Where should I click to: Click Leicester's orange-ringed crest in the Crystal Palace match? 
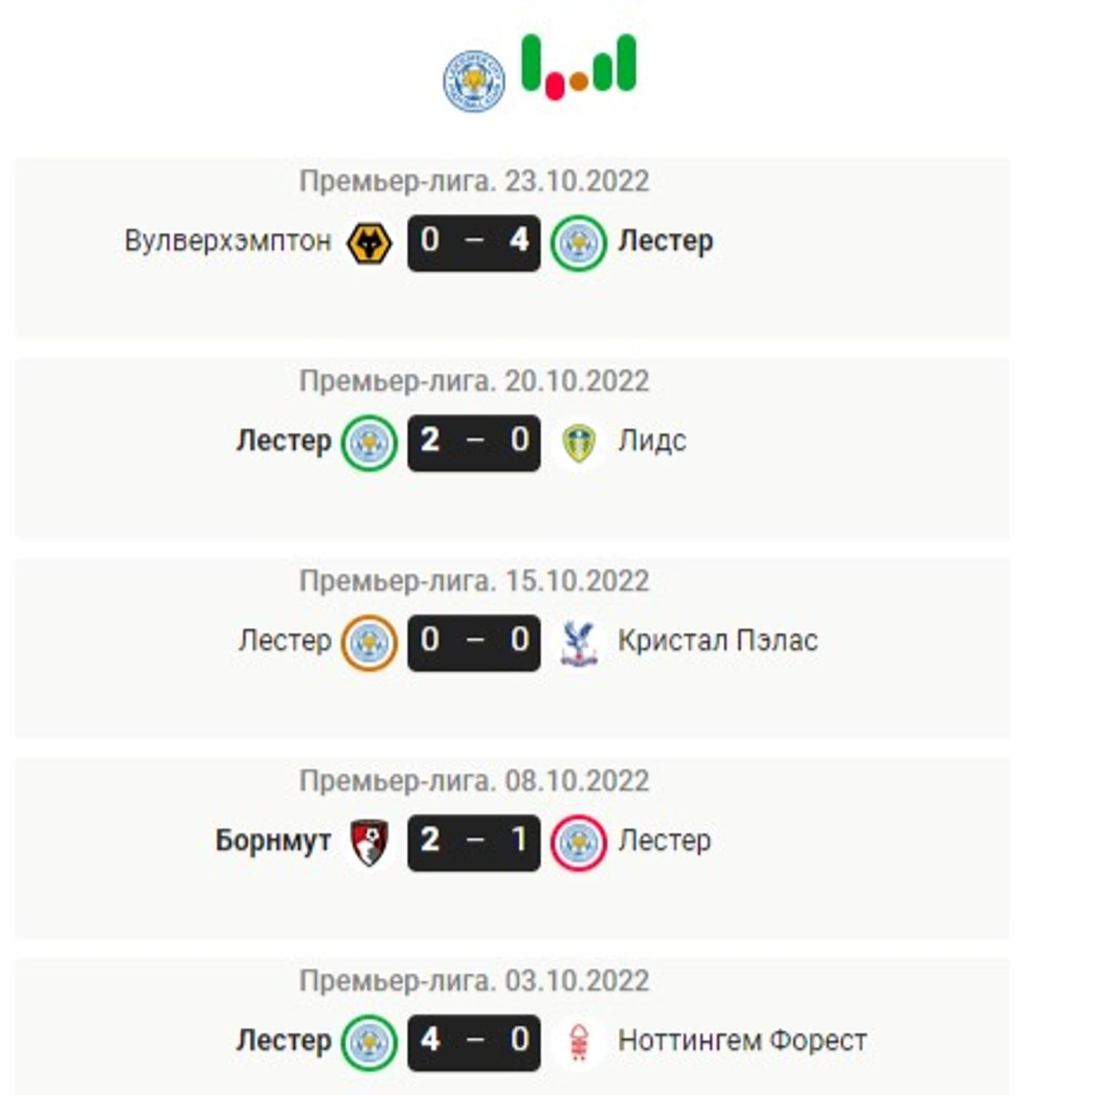369,643
